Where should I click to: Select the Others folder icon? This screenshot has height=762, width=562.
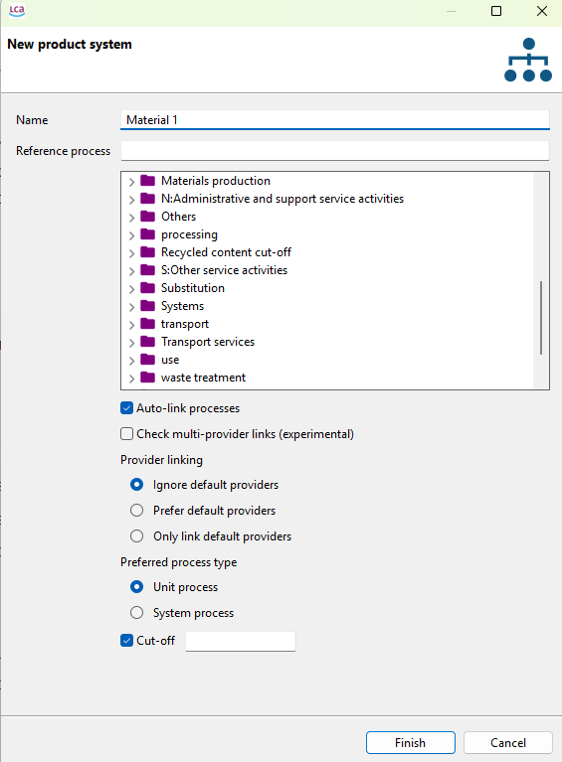(x=147, y=217)
